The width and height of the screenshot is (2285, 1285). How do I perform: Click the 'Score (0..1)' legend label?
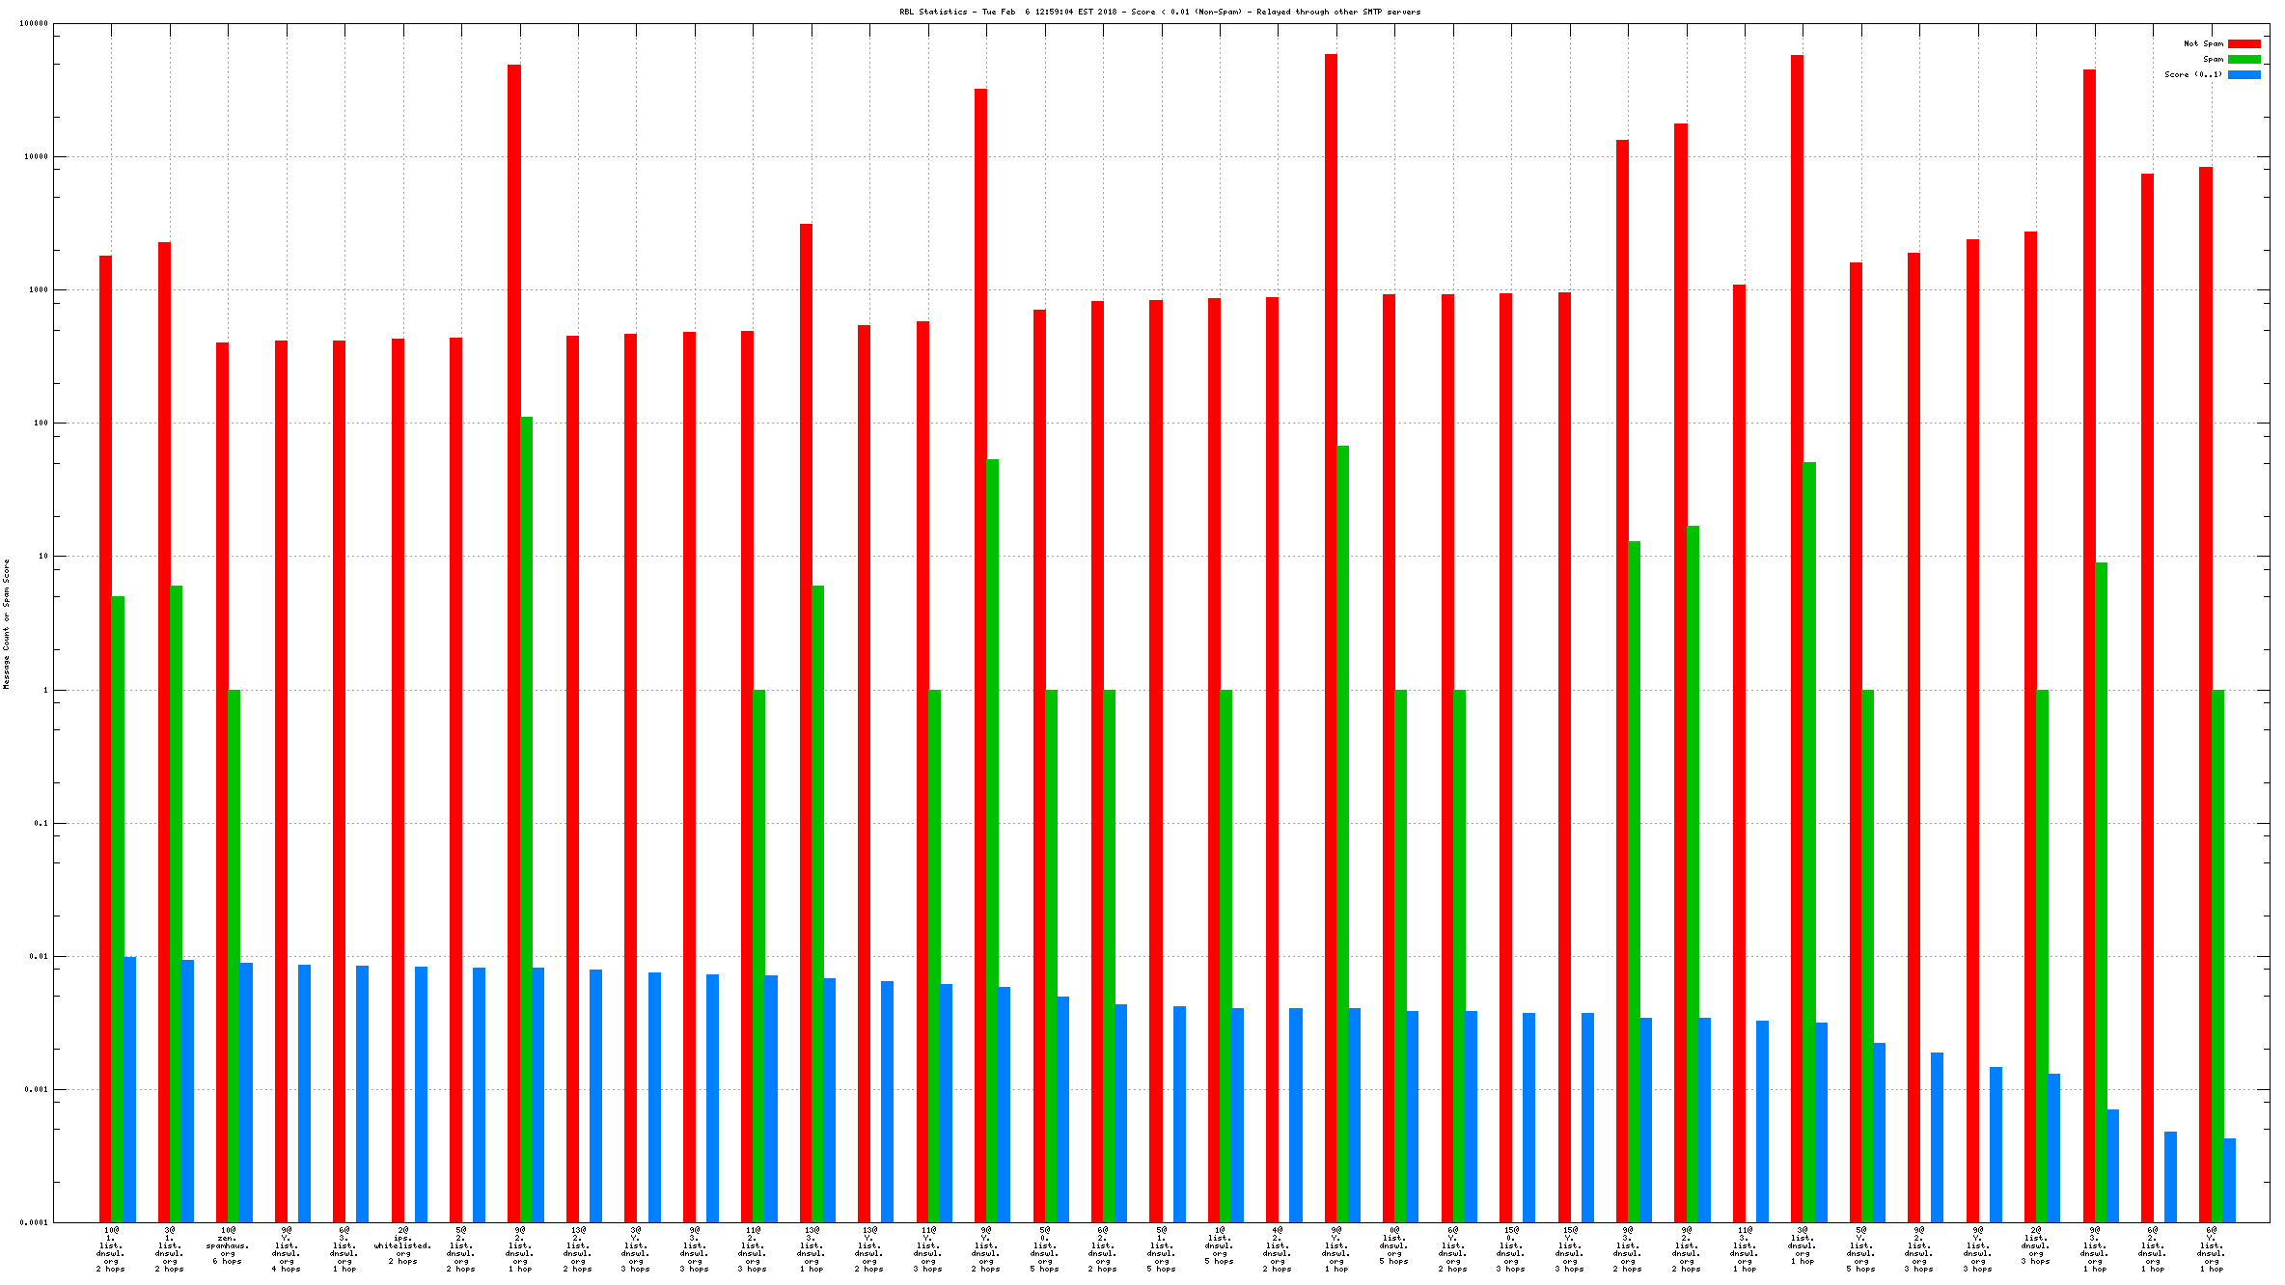(x=2192, y=74)
